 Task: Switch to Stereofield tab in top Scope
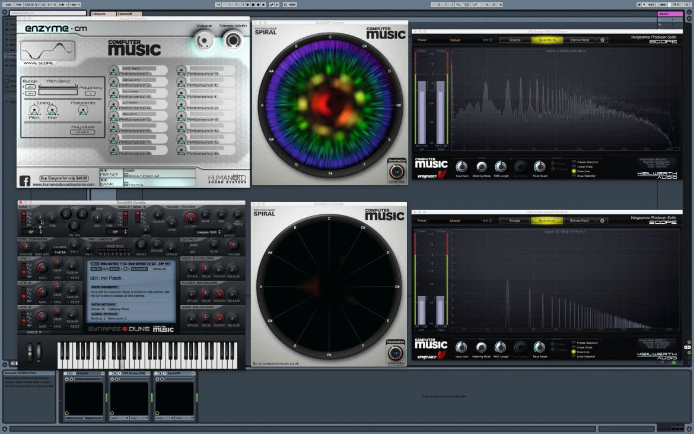580,40
